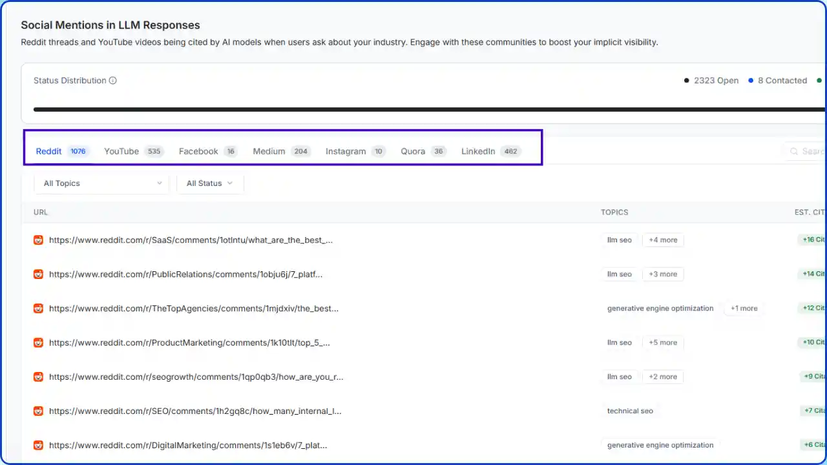827x465 pixels.
Task: Switch to the Quora tab
Action: (423, 151)
